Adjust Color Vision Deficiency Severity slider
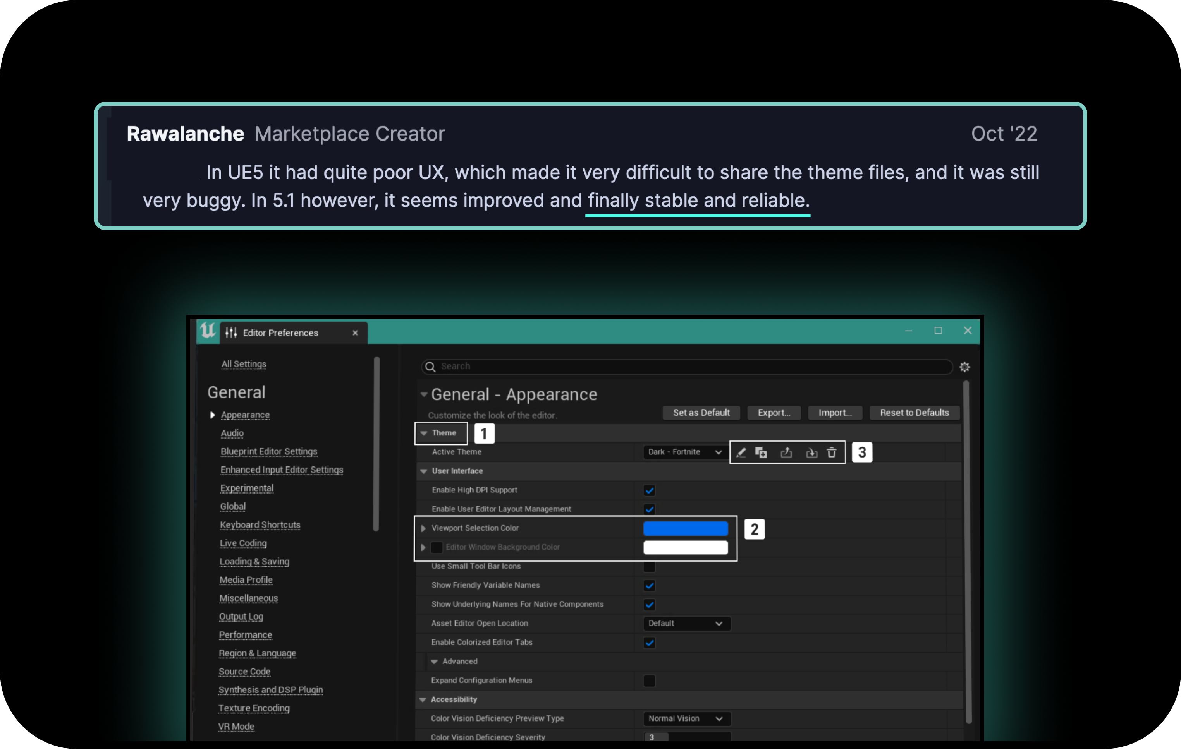Screen dimensions: 1181x749 tap(687, 737)
